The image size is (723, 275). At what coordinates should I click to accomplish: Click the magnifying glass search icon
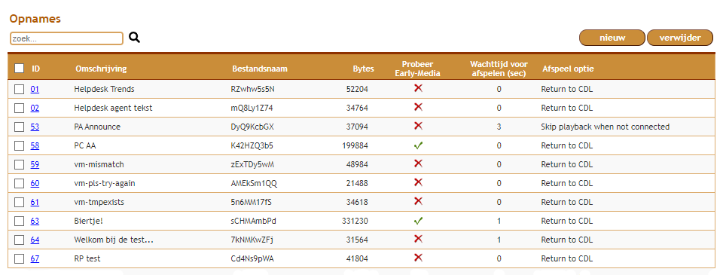coord(134,38)
